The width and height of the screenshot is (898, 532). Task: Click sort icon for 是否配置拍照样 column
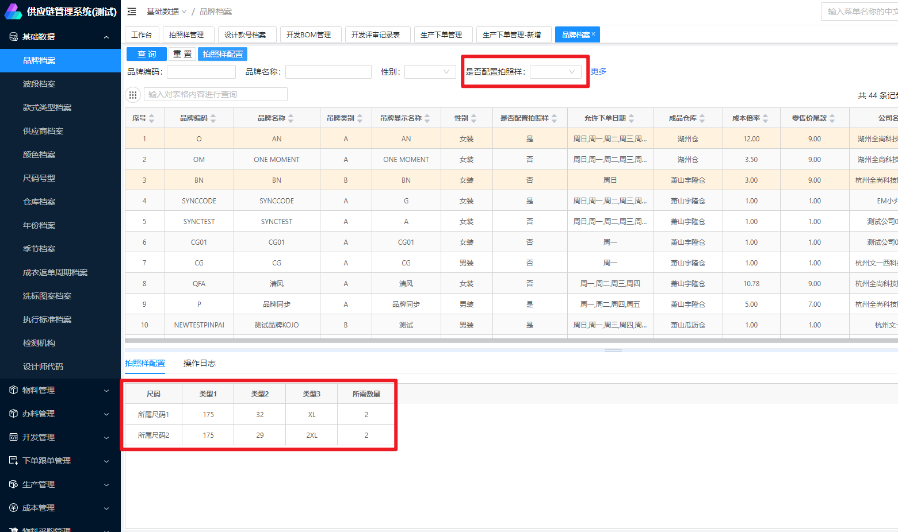[555, 118]
